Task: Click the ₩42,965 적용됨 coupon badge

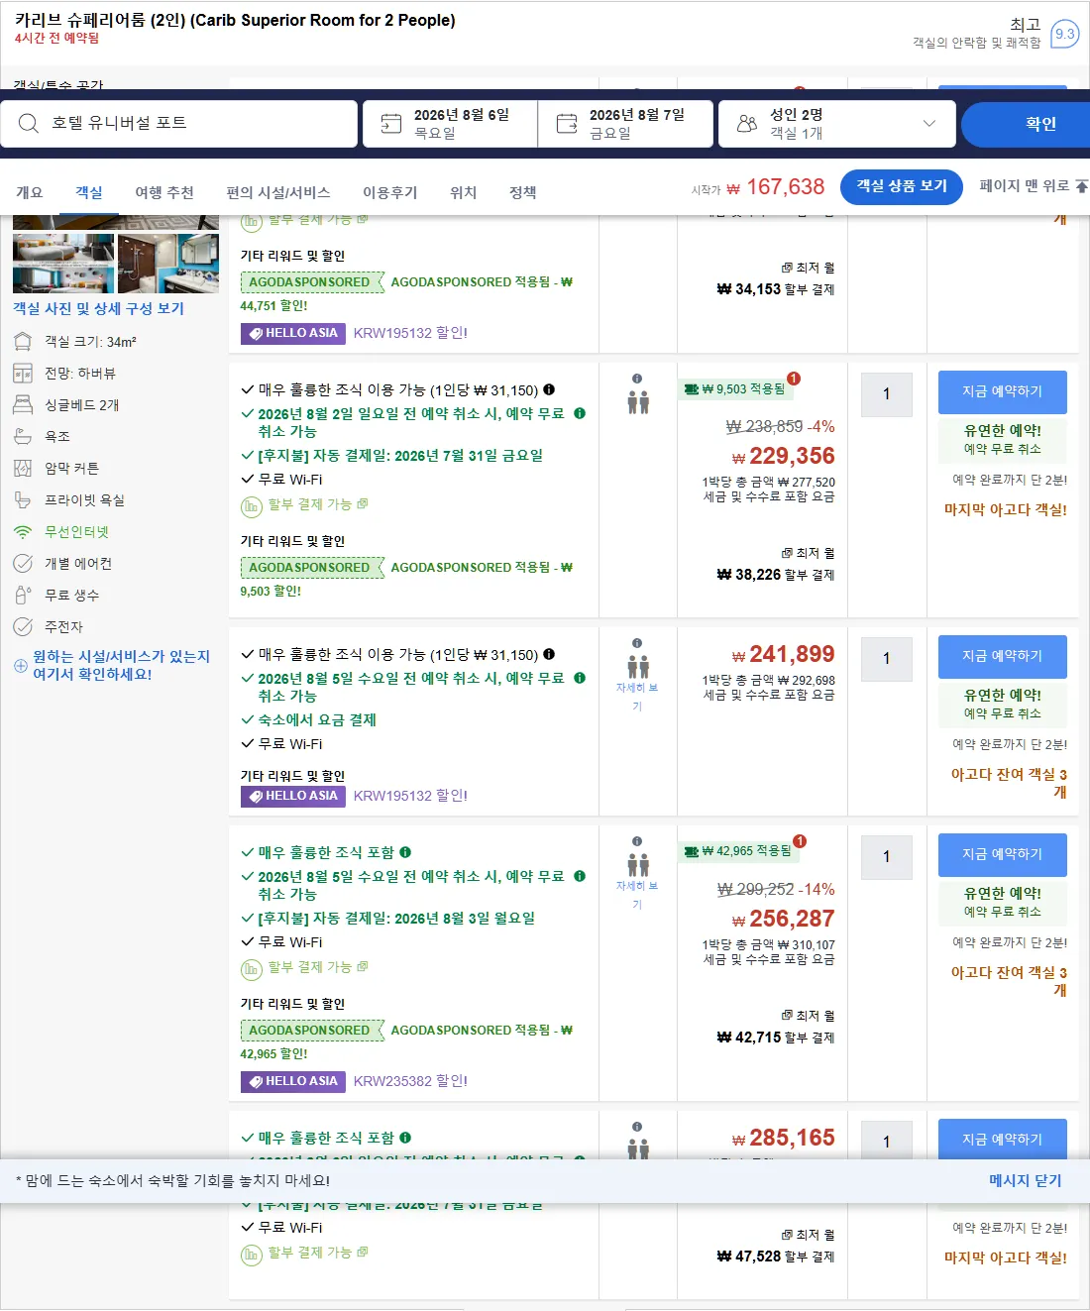Action: coord(737,851)
